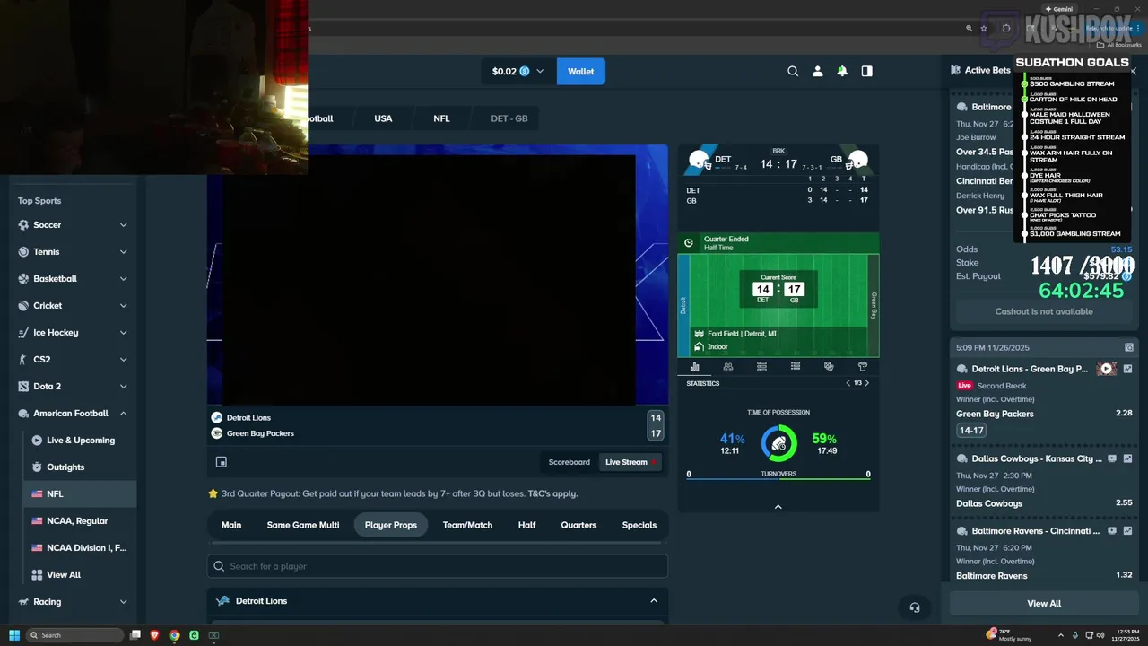The width and height of the screenshot is (1148, 646).
Task: Select the Half markets tab
Action: 526,525
